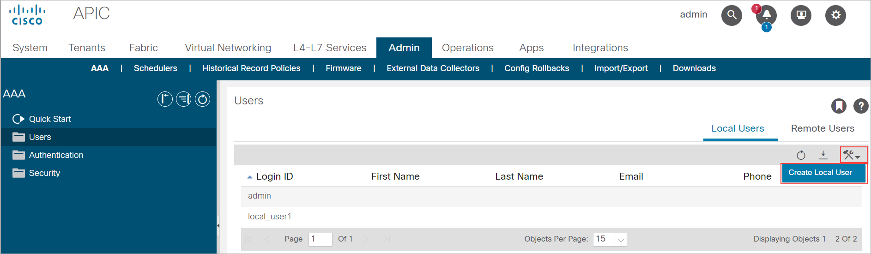Sort the table by Login ID
Screen dimensions: 871x254
tap(274, 176)
